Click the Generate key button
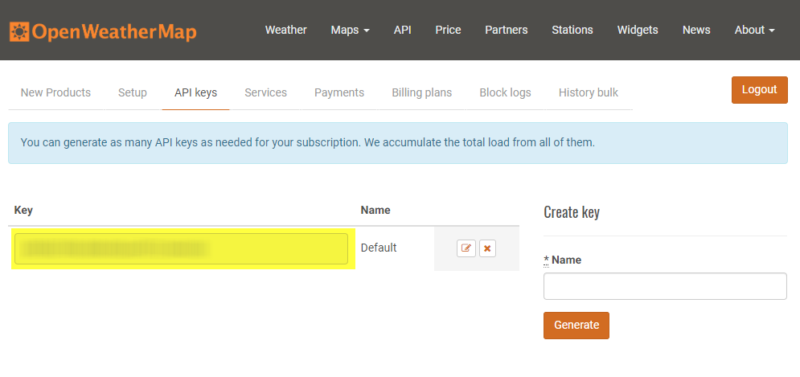Image resolution: width=800 pixels, height=377 pixels. [576, 325]
